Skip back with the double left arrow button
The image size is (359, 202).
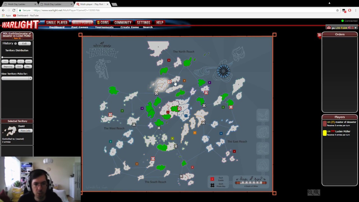(x=5, y=61)
